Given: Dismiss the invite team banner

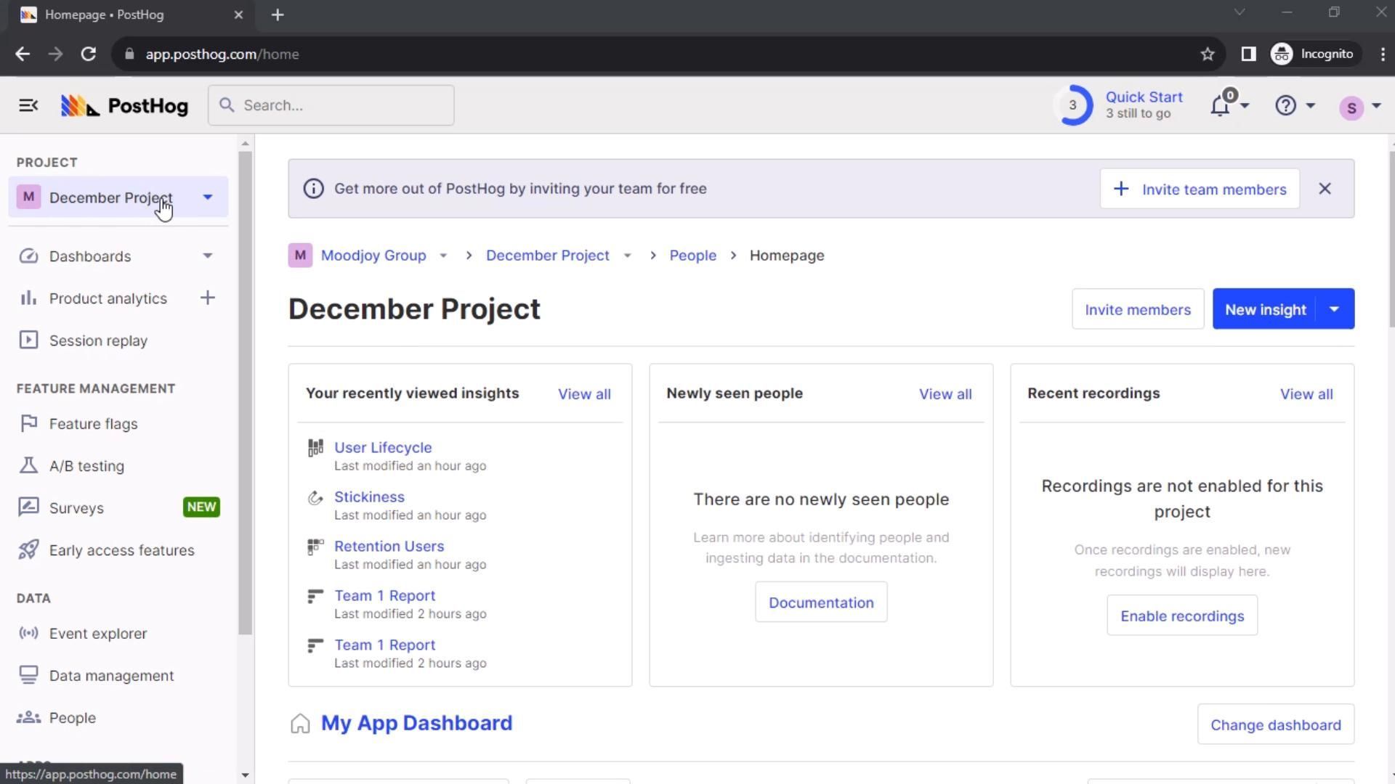Looking at the screenshot, I should click(x=1325, y=189).
